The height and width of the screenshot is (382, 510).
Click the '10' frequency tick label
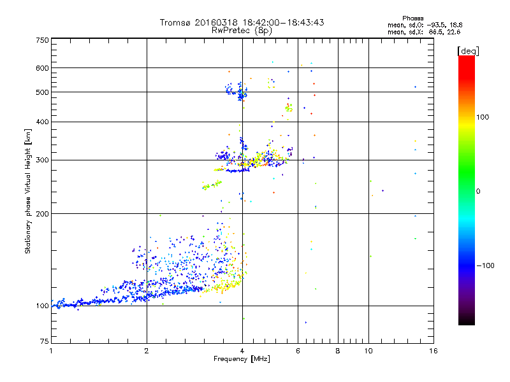368,351
